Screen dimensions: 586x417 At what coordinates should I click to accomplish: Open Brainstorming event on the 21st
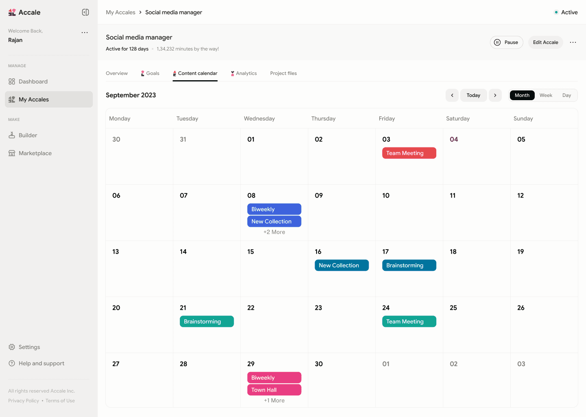(x=207, y=322)
